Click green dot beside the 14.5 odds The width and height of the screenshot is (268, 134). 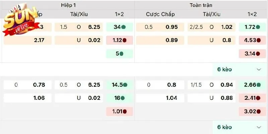point(125,85)
